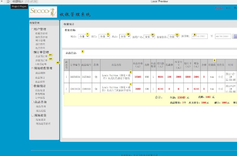Click the 直降 1492 total value

208,97
